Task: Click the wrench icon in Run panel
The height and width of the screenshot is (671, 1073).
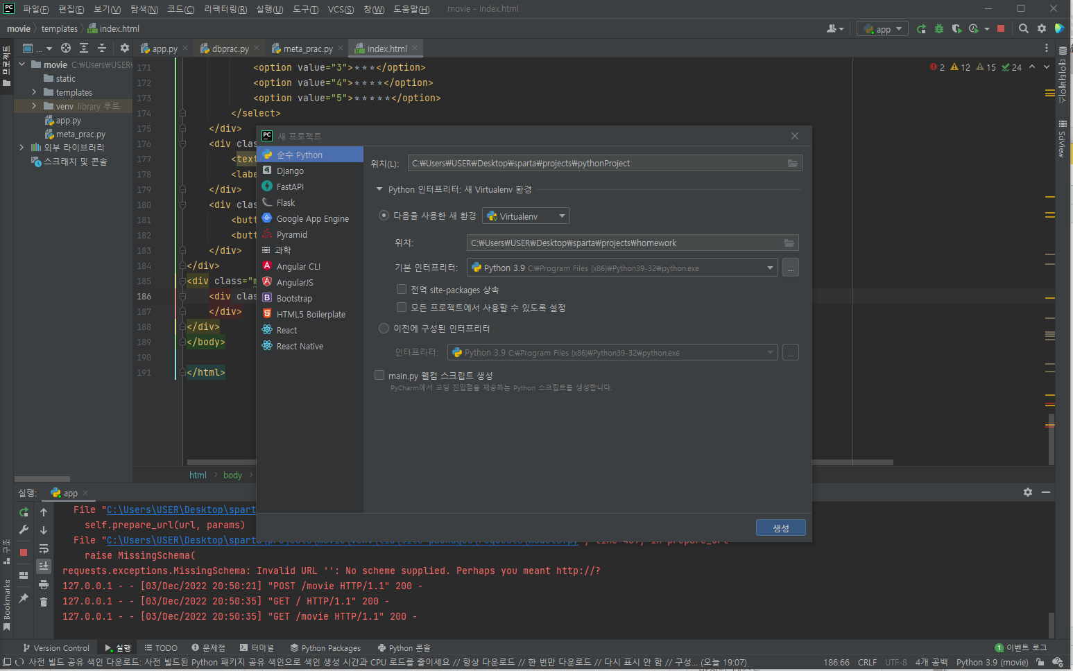Action: pyautogui.click(x=24, y=530)
